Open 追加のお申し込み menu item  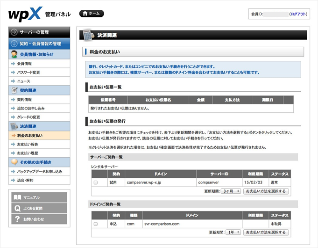(39, 109)
